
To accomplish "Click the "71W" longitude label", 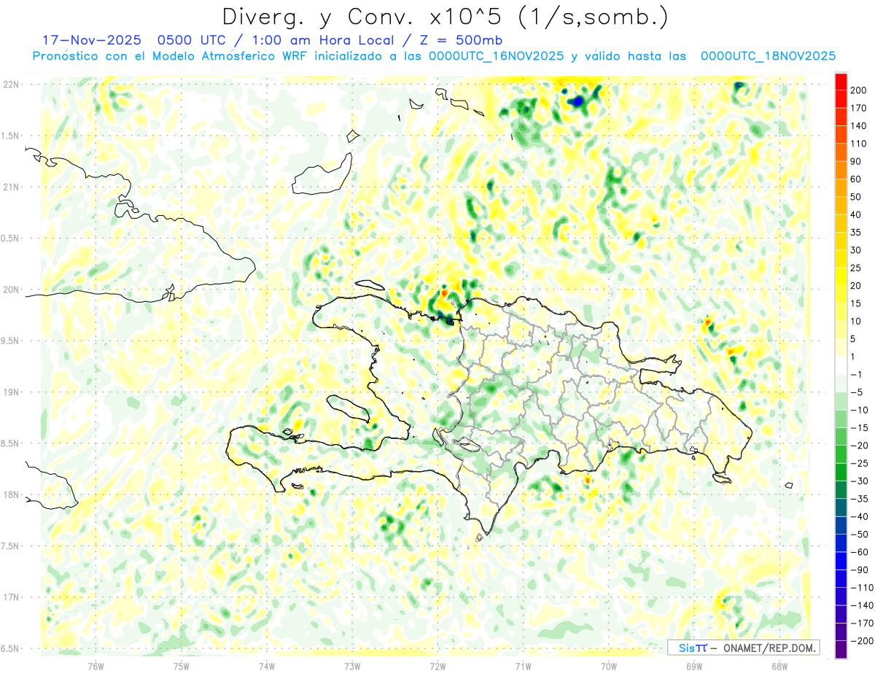I will pyautogui.click(x=523, y=666).
